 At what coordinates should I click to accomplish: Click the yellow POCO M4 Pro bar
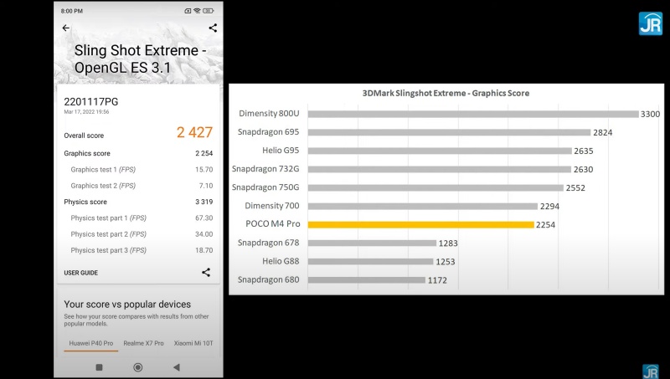pyautogui.click(x=420, y=224)
